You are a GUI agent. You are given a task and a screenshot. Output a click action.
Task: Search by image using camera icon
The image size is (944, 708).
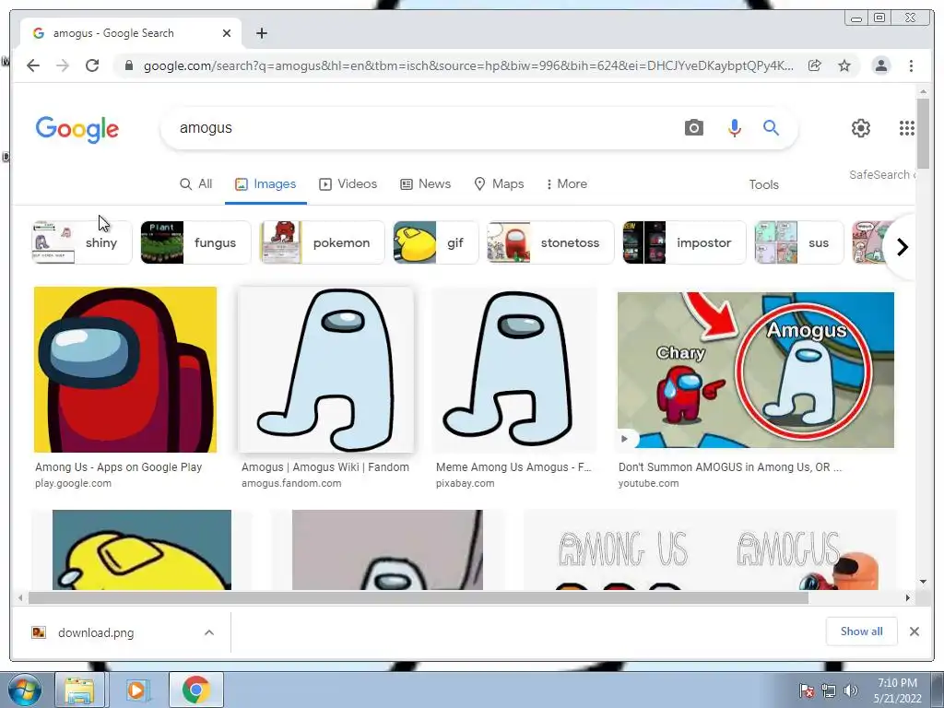693,127
